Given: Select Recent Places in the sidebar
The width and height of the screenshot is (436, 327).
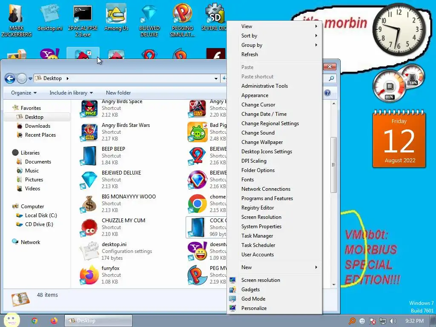Looking at the screenshot, I should 40,135.
